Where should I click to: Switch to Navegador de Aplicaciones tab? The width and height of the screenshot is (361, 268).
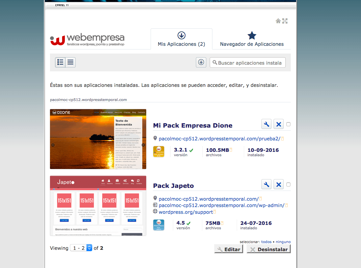tap(252, 39)
